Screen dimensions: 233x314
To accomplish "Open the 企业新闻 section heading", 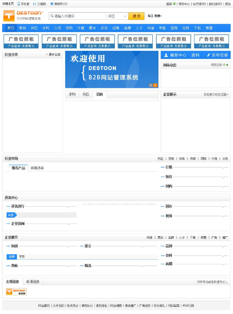I will pos(18,224).
